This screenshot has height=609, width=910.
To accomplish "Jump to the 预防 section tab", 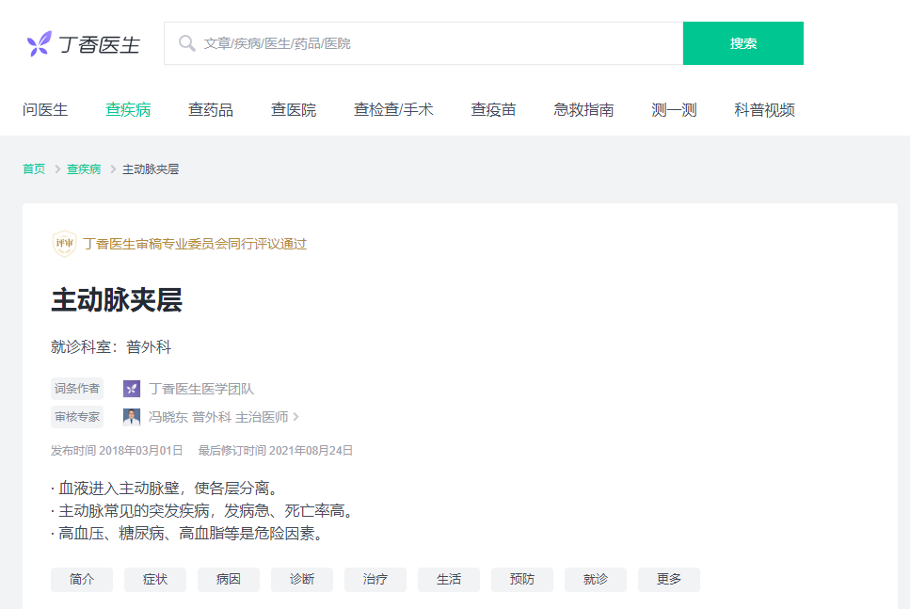I will (x=522, y=580).
